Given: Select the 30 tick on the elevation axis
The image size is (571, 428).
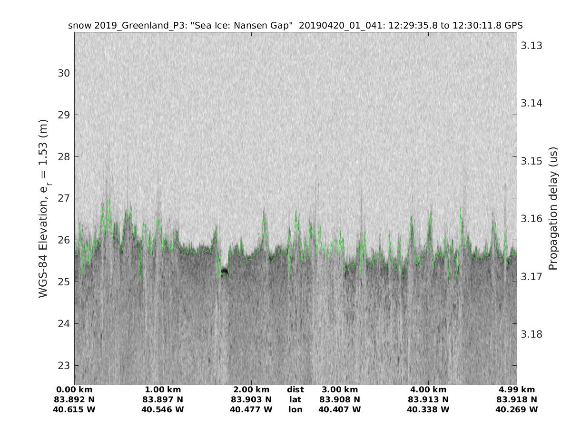Looking at the screenshot, I should (x=63, y=73).
